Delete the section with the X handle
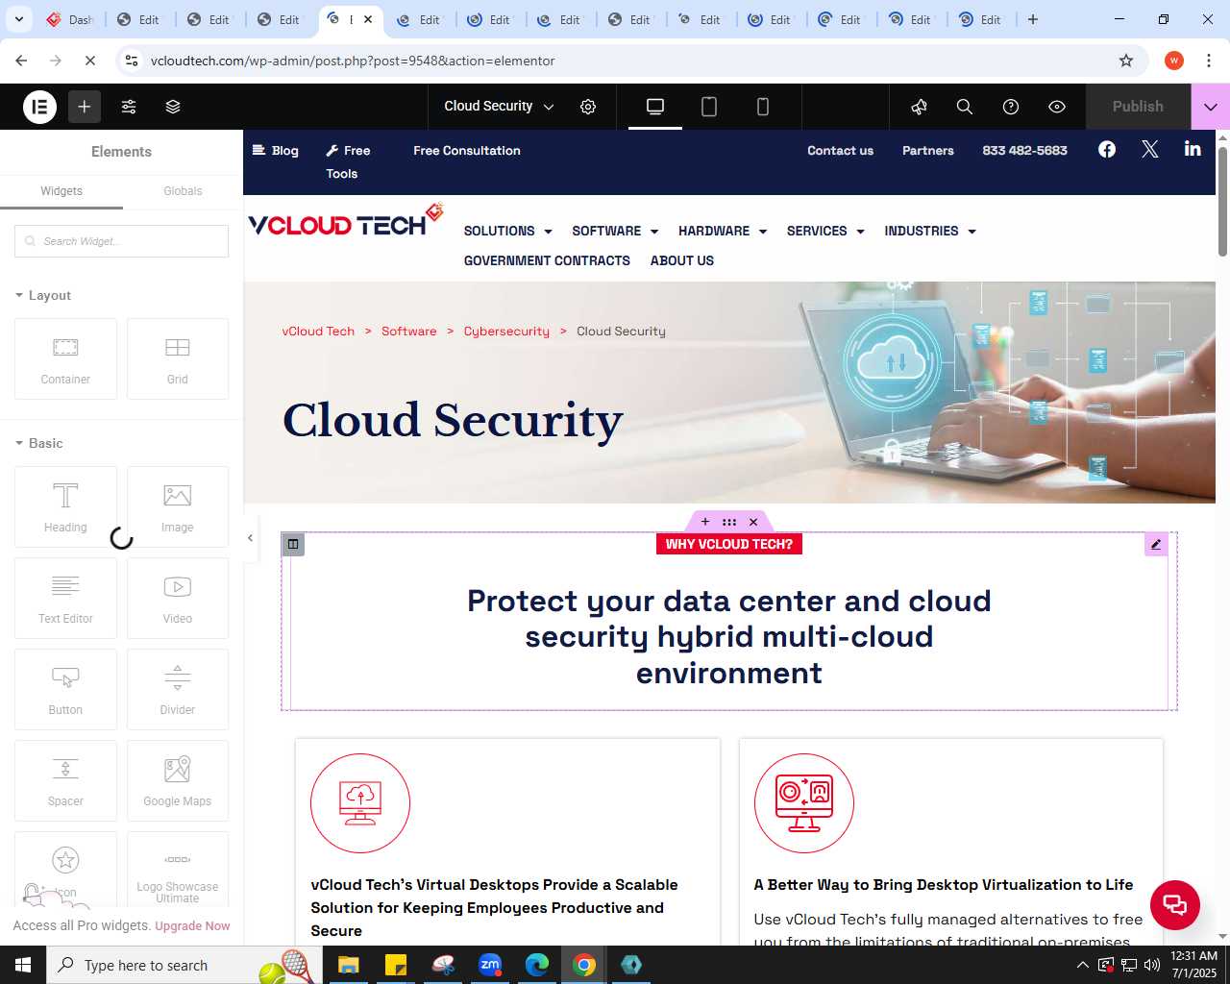1230x984 pixels. pos(753,522)
